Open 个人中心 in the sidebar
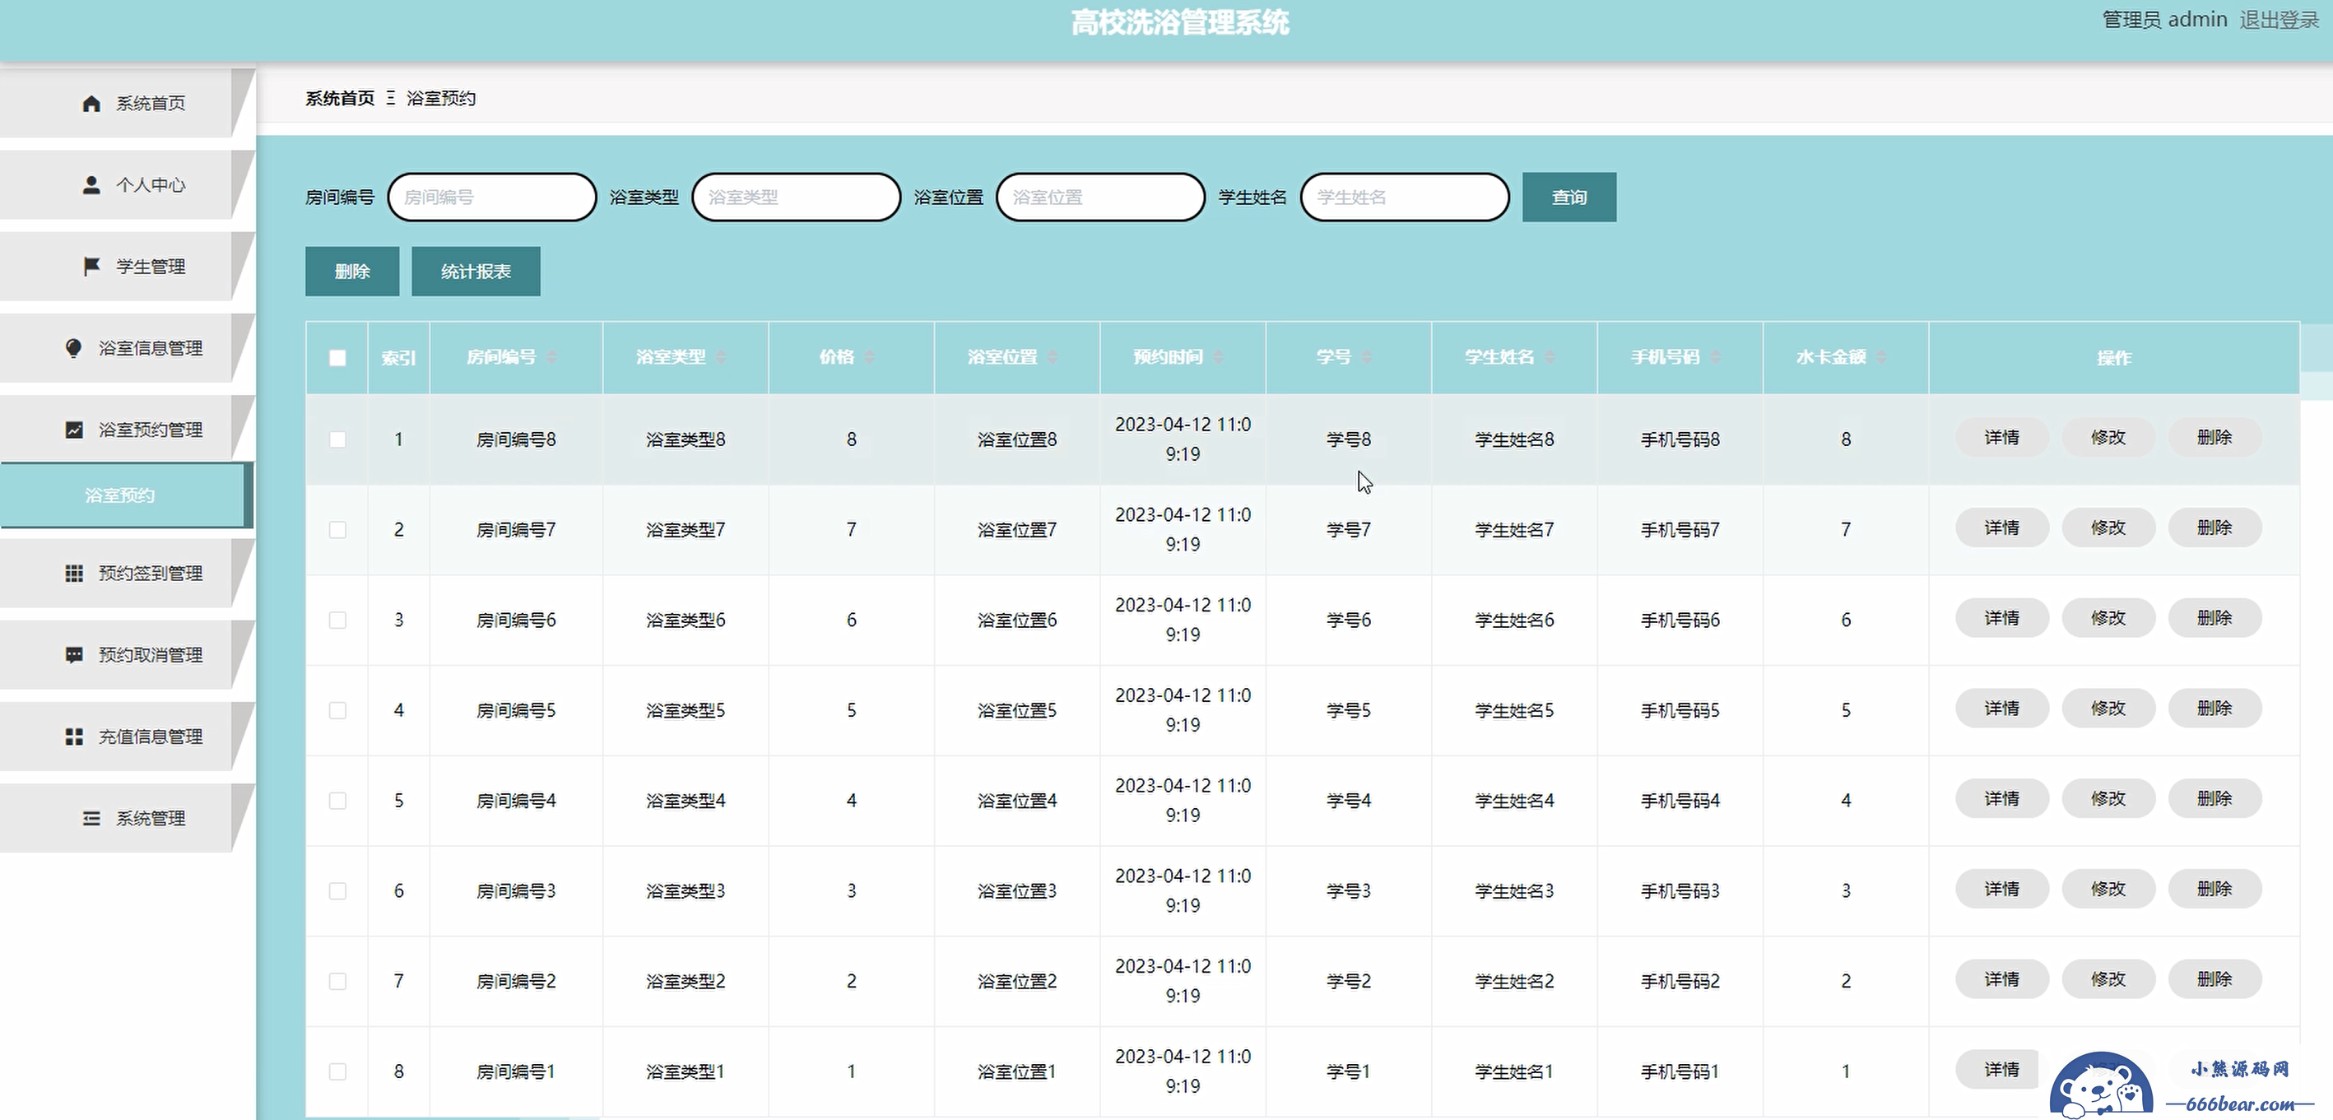 coord(127,184)
